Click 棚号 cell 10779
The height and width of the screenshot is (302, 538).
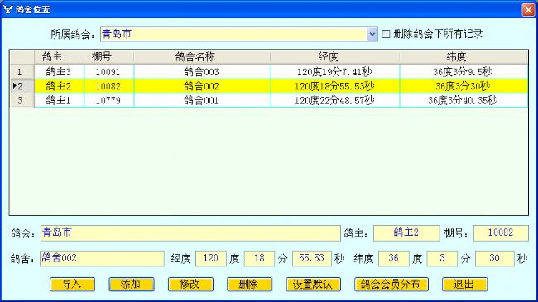click(108, 101)
